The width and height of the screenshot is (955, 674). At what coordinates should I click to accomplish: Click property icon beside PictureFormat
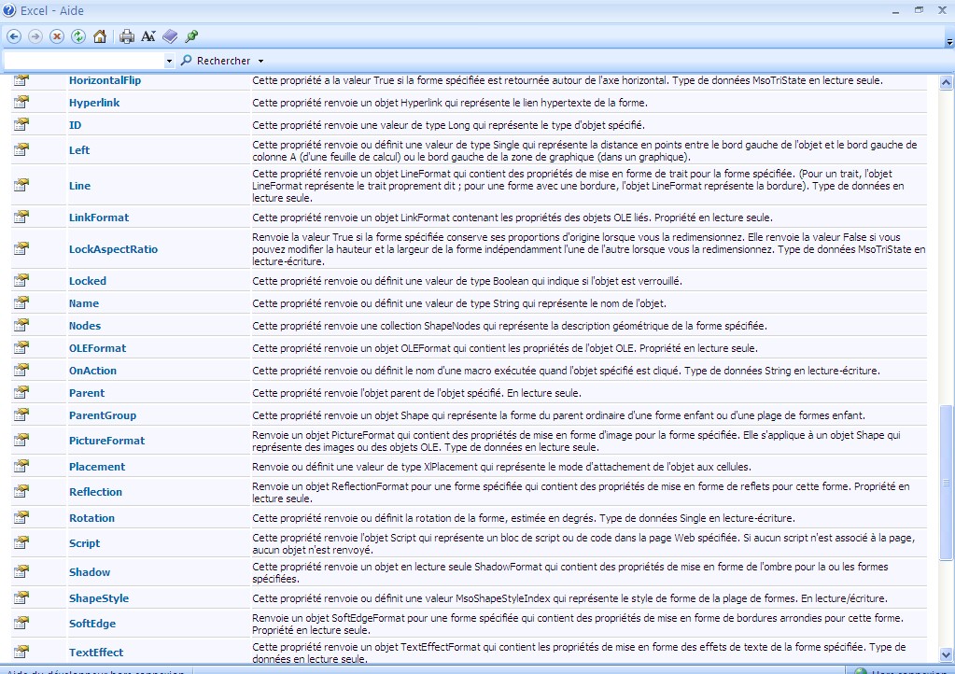coord(21,441)
